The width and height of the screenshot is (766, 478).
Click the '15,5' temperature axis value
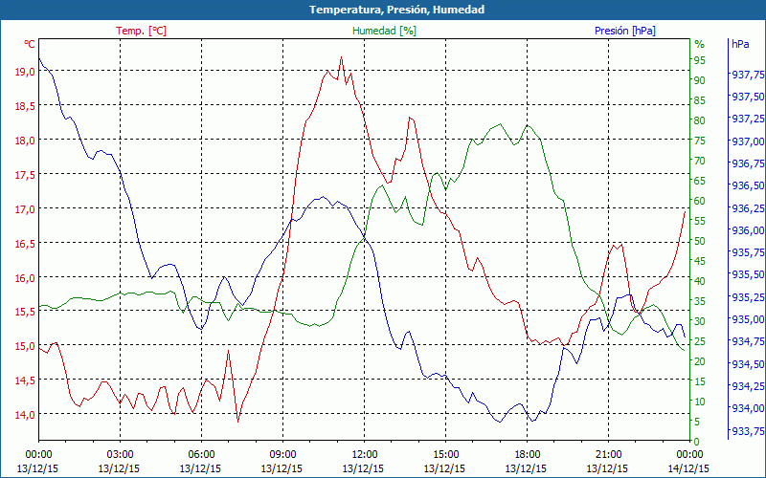pos(26,312)
